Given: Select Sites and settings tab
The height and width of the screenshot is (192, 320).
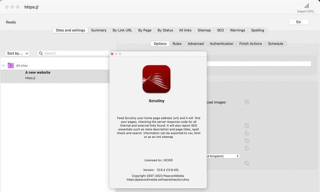Looking at the screenshot, I should tap(71, 30).
